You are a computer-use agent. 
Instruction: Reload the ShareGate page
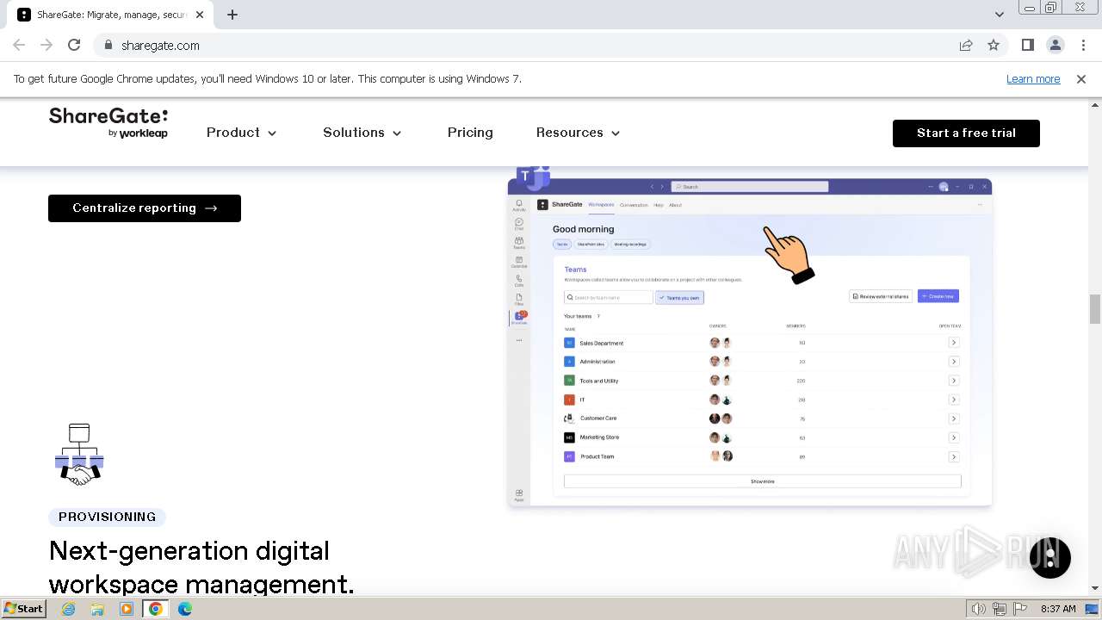pos(74,45)
